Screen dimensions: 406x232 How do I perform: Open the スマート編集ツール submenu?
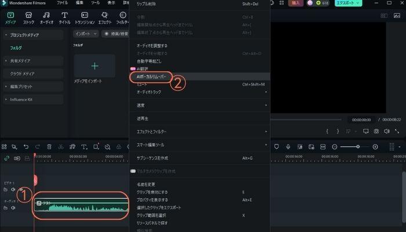200,145
